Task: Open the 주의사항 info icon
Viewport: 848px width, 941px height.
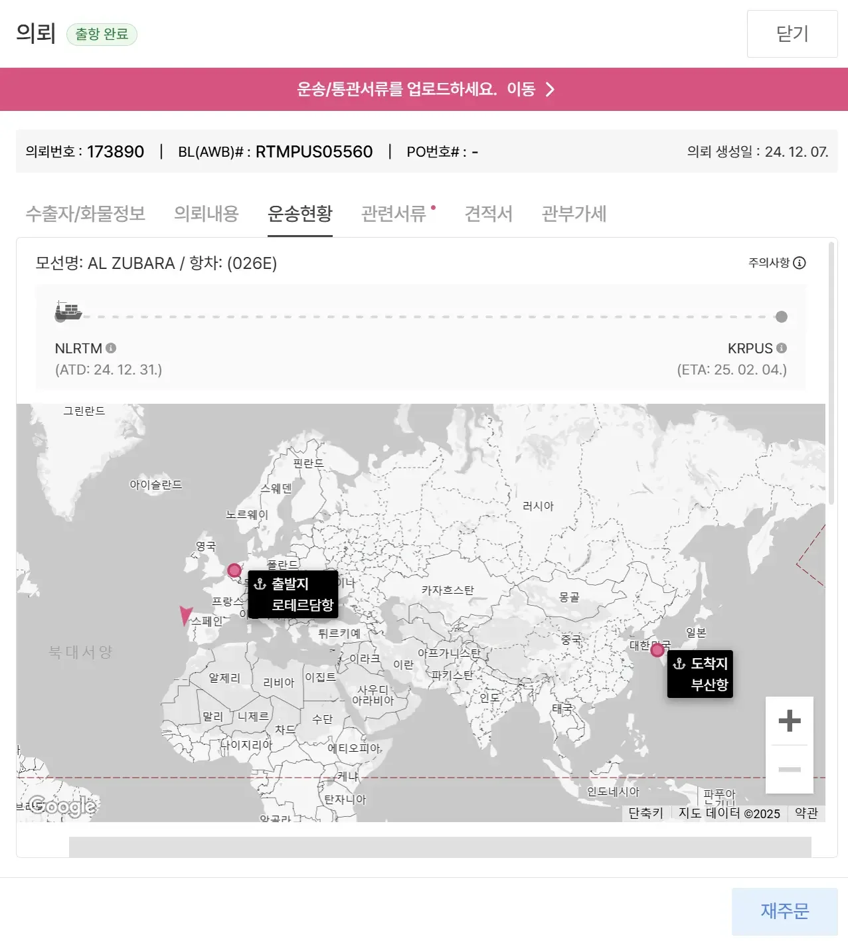Action: 800,262
